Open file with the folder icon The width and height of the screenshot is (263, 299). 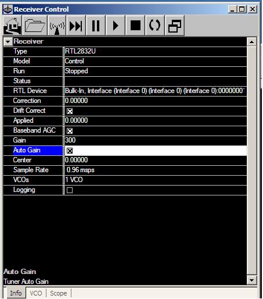(35, 26)
